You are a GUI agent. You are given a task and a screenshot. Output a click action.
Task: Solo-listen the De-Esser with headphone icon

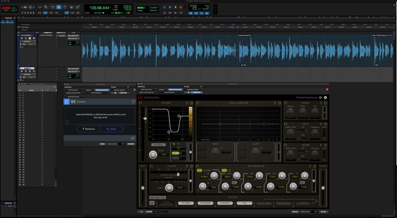point(140,103)
